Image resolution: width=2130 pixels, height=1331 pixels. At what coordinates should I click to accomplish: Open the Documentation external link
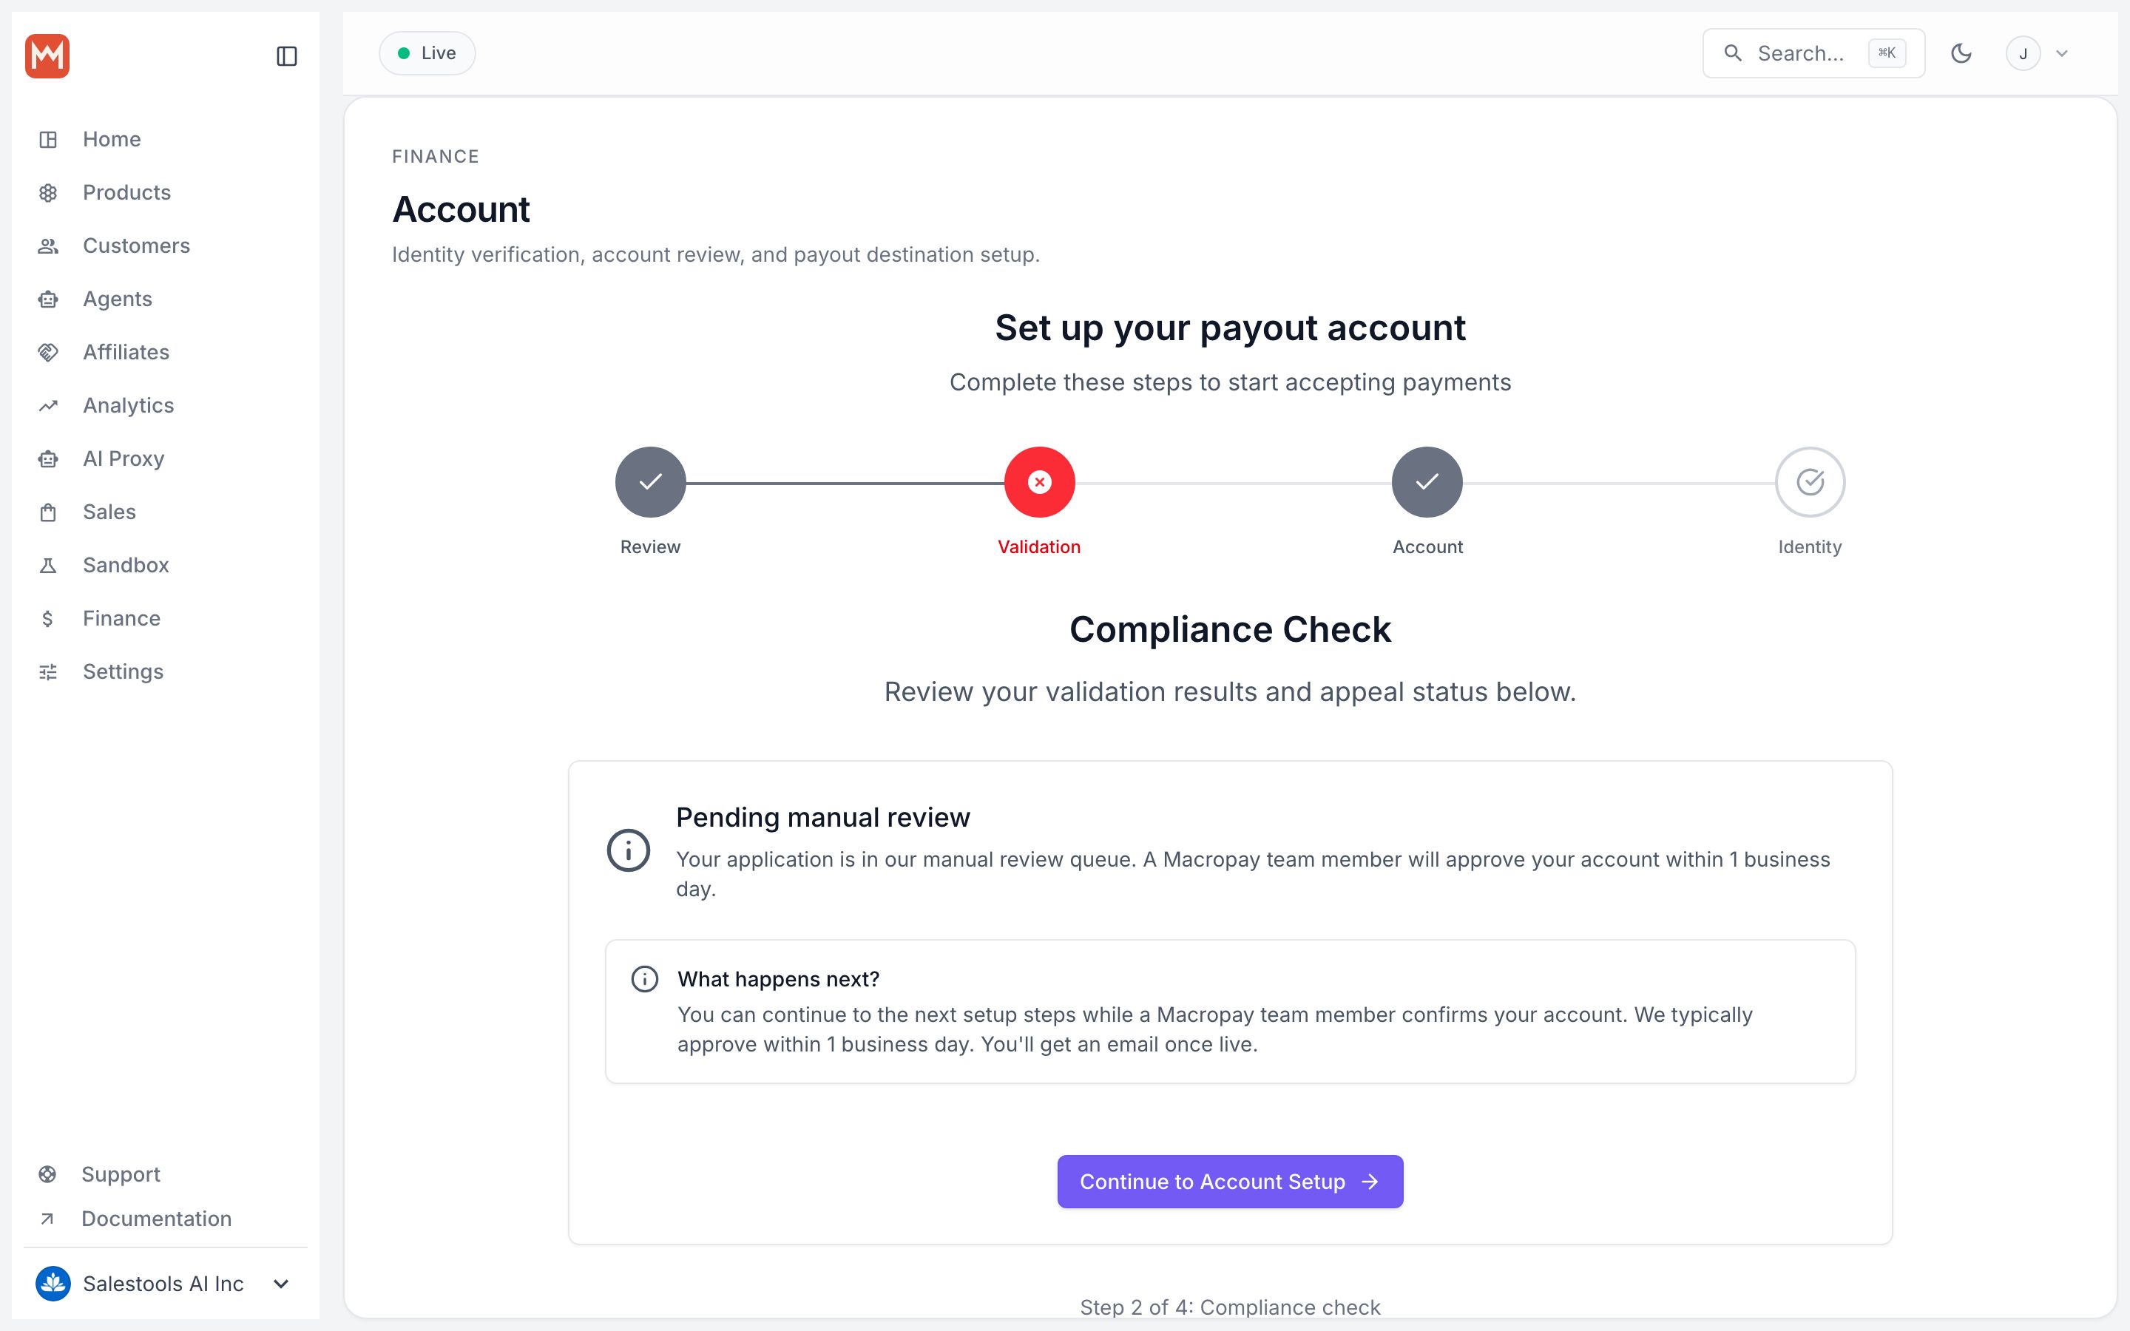pyautogui.click(x=157, y=1219)
